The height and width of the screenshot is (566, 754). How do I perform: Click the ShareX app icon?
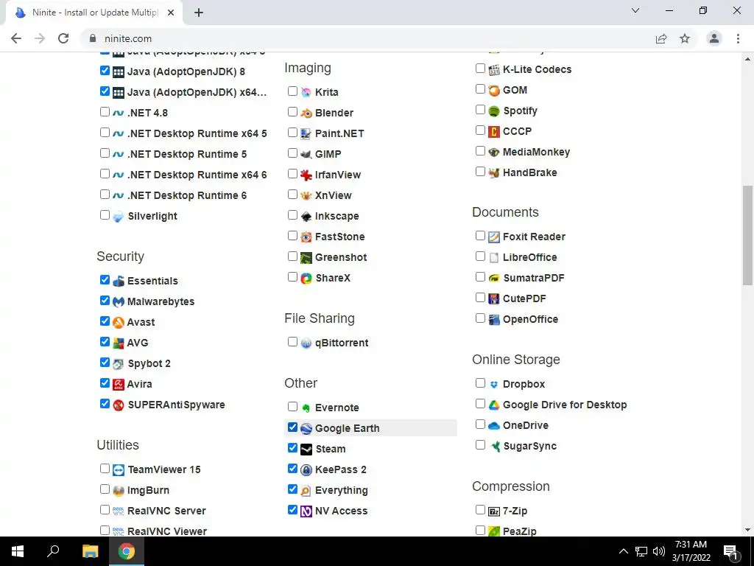306,278
